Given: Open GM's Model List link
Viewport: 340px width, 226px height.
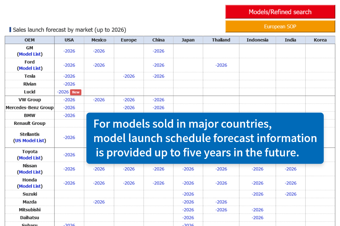Looking at the screenshot, I should click(30, 54).
